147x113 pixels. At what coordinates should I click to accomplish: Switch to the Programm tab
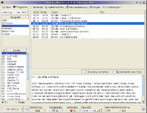point(20,7)
